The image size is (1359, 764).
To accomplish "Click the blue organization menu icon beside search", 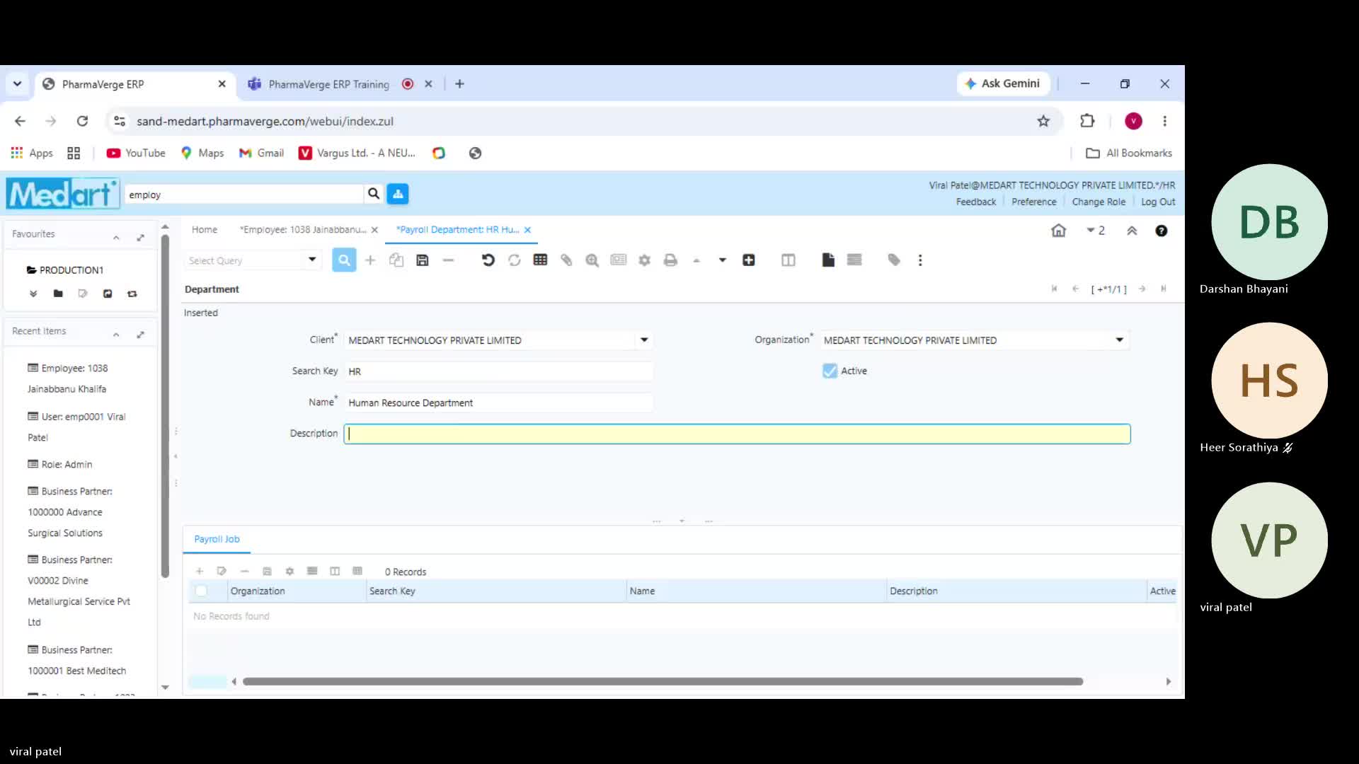I will [x=398, y=194].
